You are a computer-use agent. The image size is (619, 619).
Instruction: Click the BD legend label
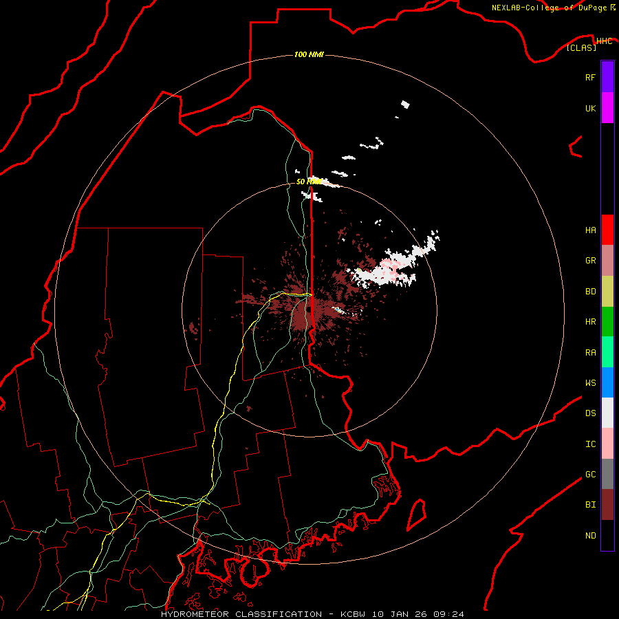(590, 292)
